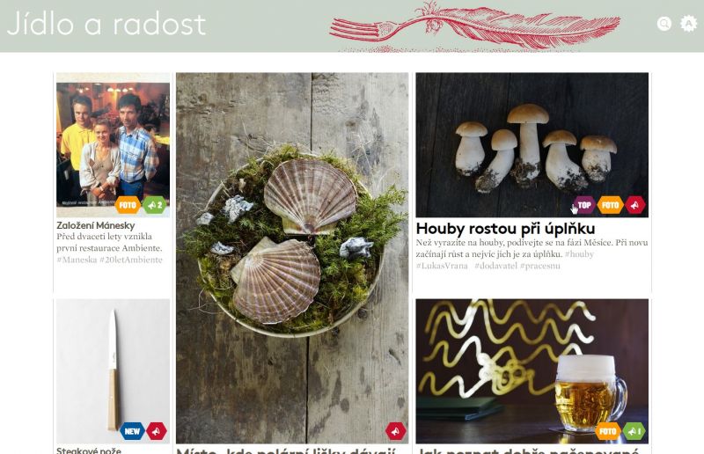Select hashtag #LukasVrana

click(442, 266)
